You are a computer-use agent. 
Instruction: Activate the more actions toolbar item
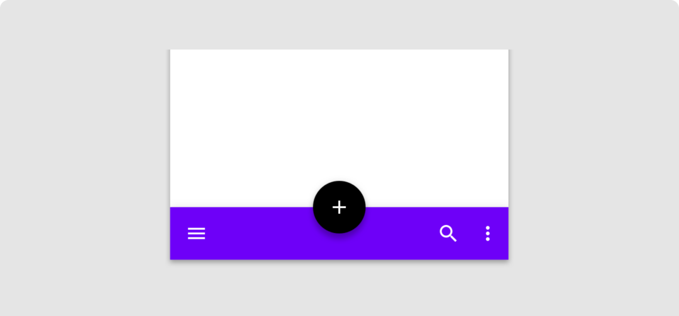pyautogui.click(x=488, y=233)
